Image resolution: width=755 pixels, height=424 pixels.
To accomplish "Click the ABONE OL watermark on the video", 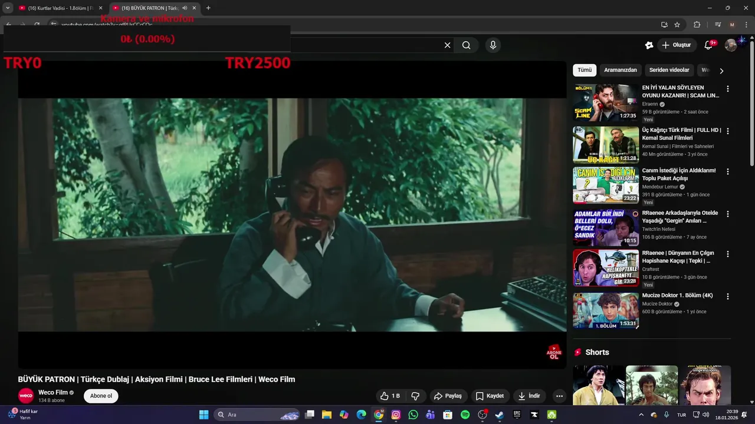I will [554, 352].
